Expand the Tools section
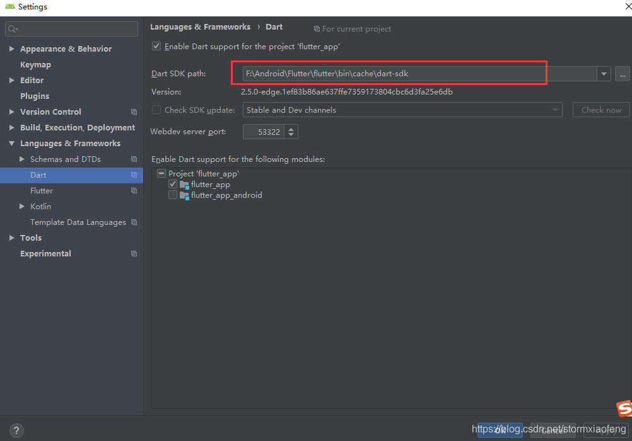 tap(12, 238)
